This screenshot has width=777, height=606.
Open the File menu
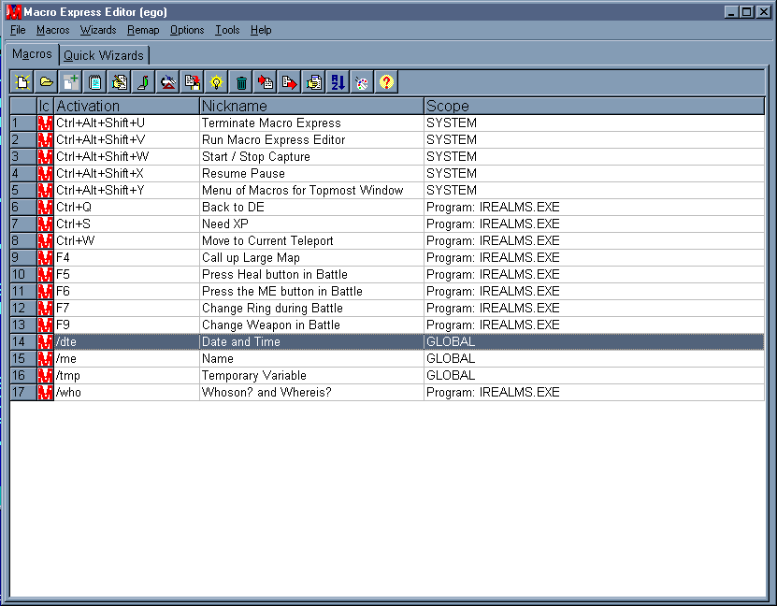(x=18, y=30)
